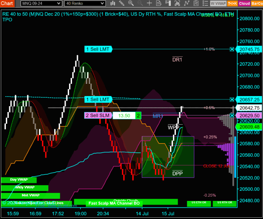The height and width of the screenshot is (219, 263).
Task: Click the Mnt VWAP green button
Action: pyautogui.click(x=31, y=196)
